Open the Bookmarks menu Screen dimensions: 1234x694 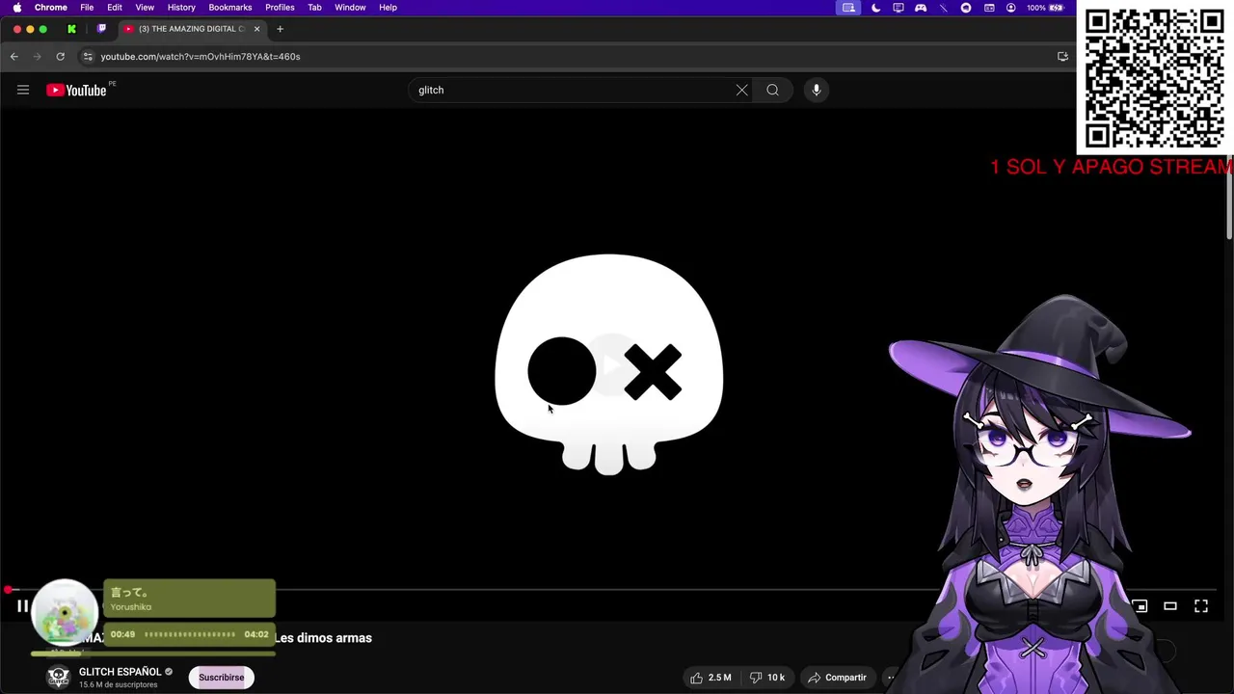coord(230,8)
